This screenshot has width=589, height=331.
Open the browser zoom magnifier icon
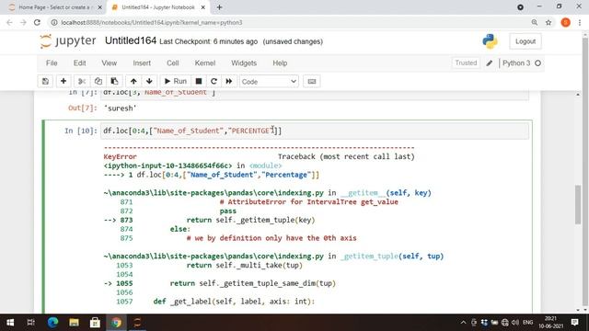click(534, 22)
